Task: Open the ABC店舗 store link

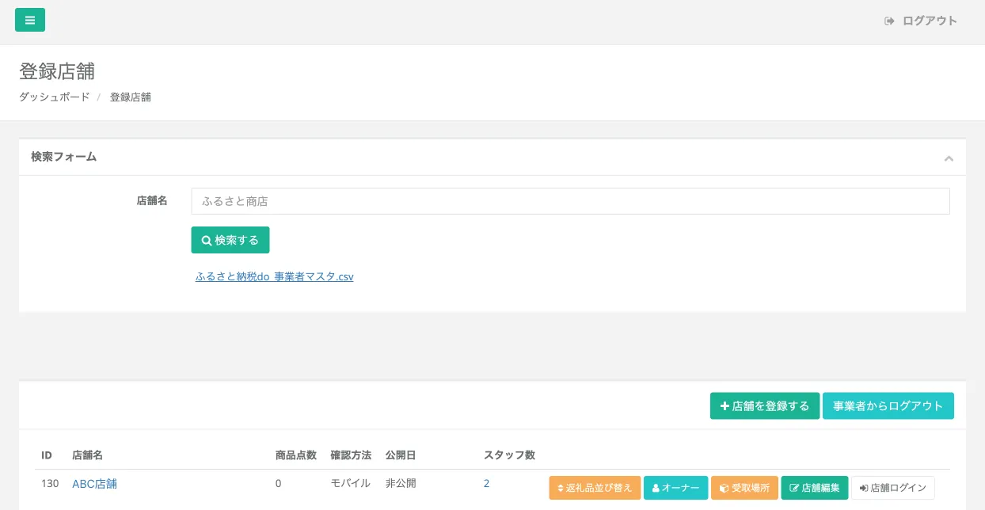Action: (94, 483)
